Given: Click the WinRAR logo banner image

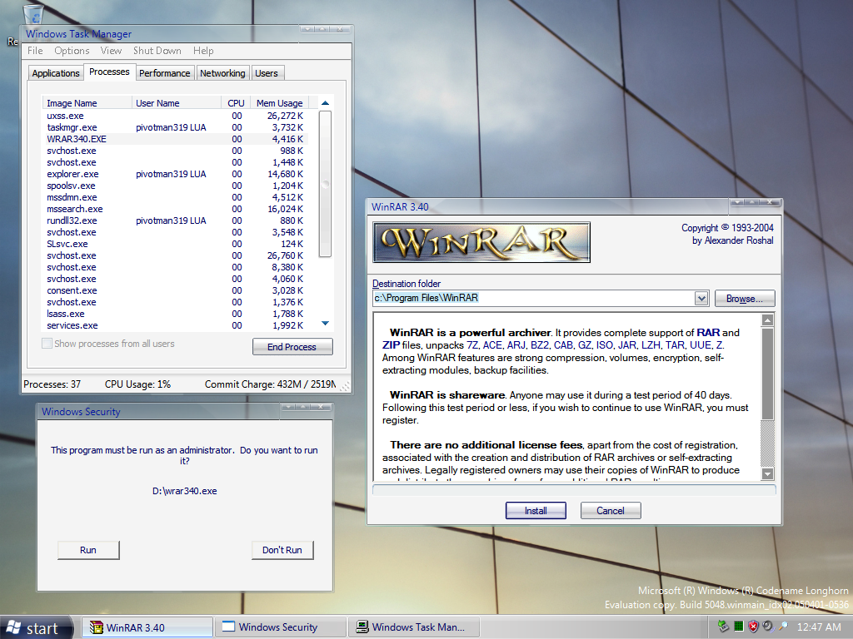Looking at the screenshot, I should pyautogui.click(x=481, y=242).
